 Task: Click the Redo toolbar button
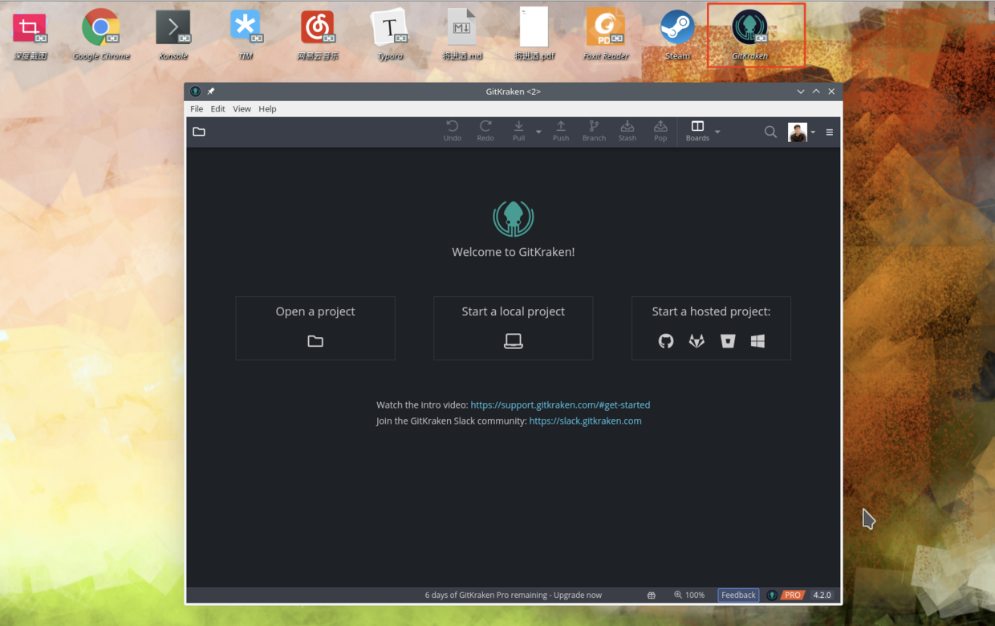[x=485, y=131]
